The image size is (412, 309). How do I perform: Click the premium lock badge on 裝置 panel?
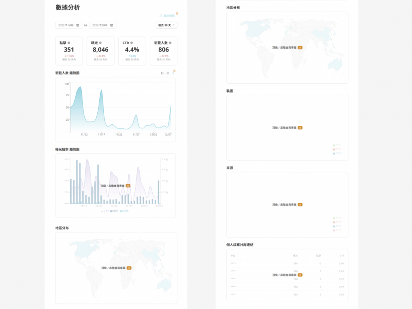[x=300, y=128]
